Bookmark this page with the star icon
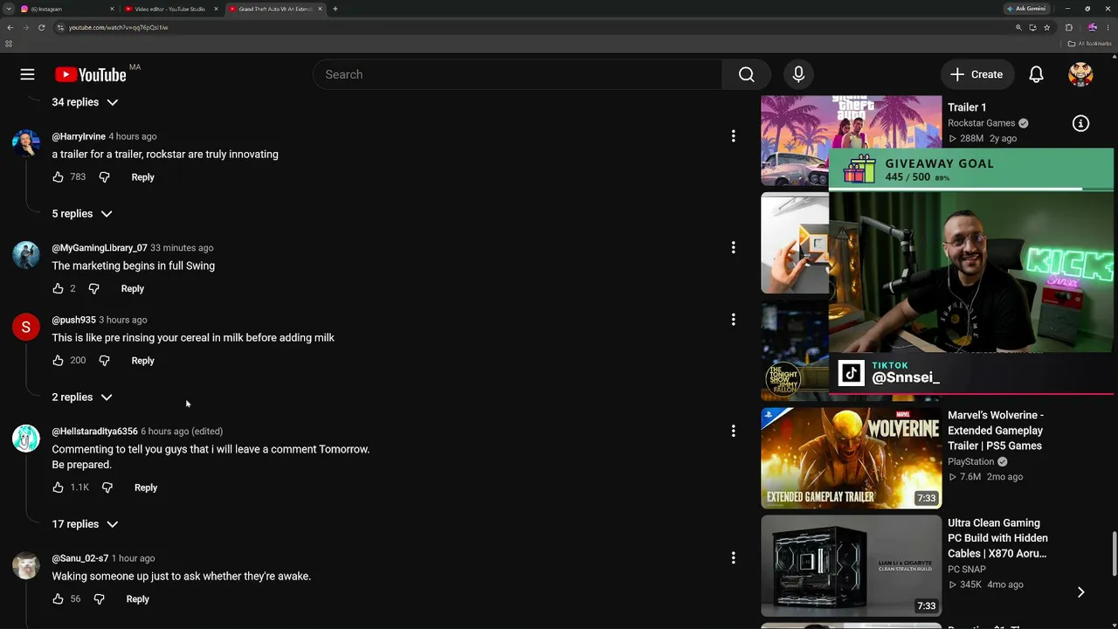This screenshot has width=1118, height=629. tap(1046, 27)
